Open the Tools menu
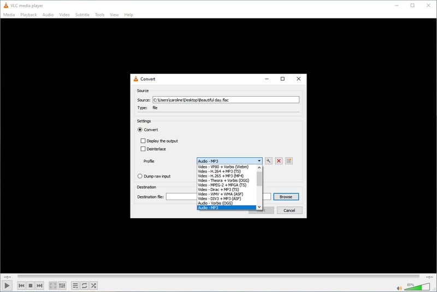This screenshot has width=437, height=292. [99, 15]
